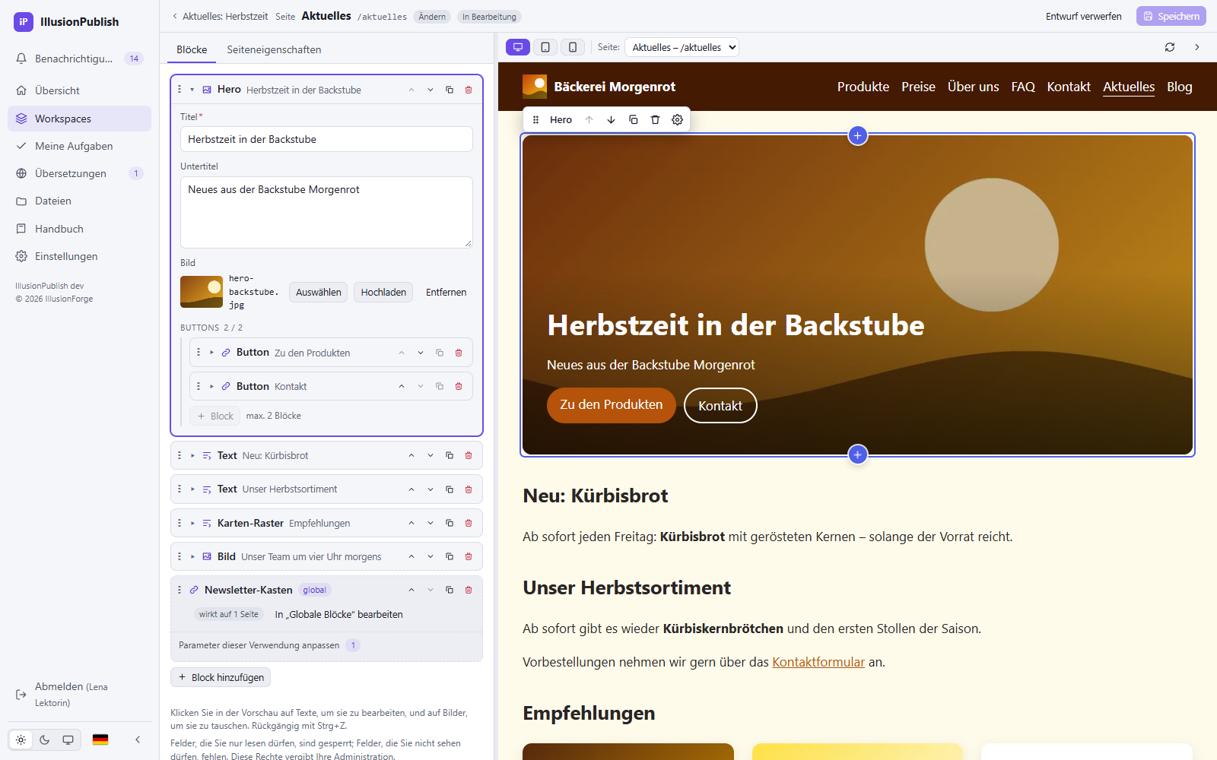Image resolution: width=1217 pixels, height=760 pixels.
Task: Delete the Newsletter-Kasten block
Action: click(469, 591)
